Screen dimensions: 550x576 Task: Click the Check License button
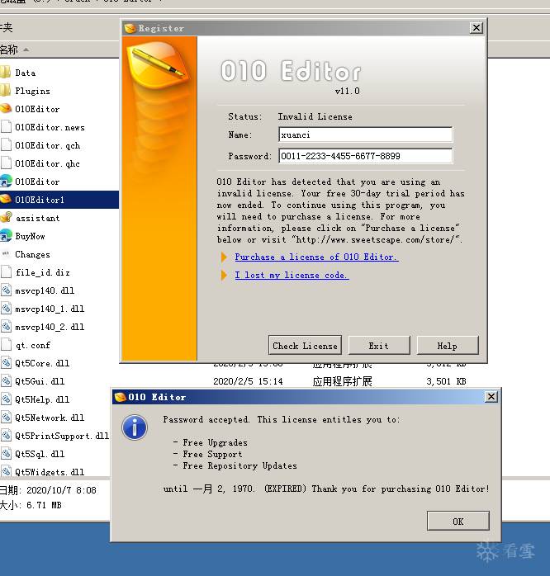pos(305,345)
